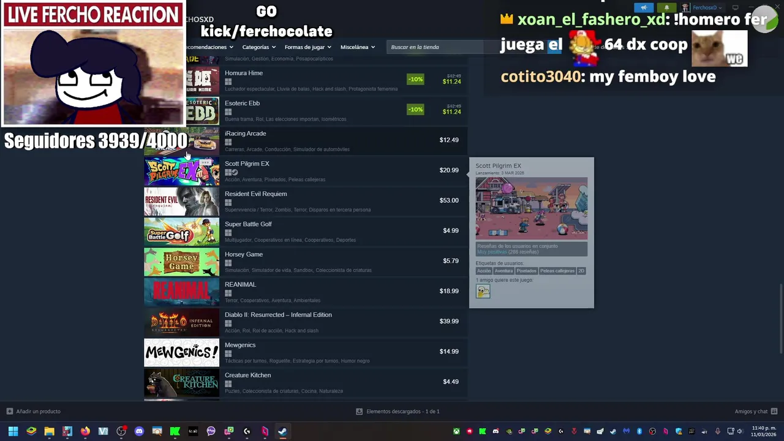Screen dimensions: 784x441
Task: Click Esoteric Ebb capsule thumbnail
Action: pyautogui.click(x=202, y=111)
